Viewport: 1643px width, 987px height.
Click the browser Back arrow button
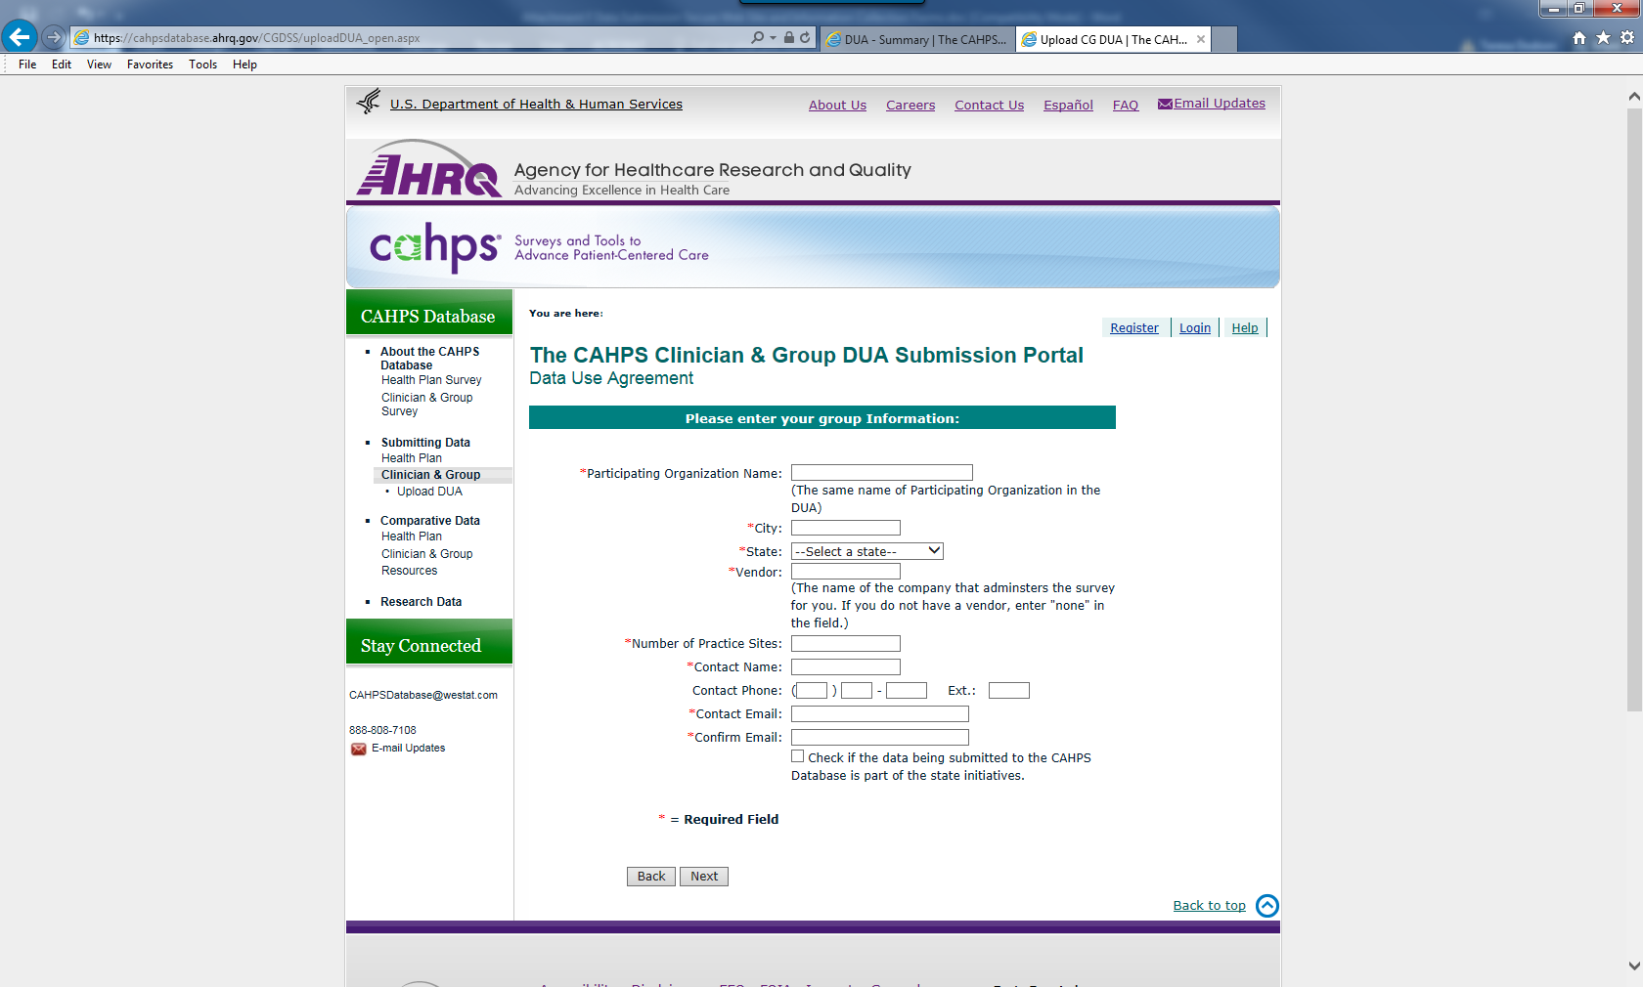click(20, 37)
